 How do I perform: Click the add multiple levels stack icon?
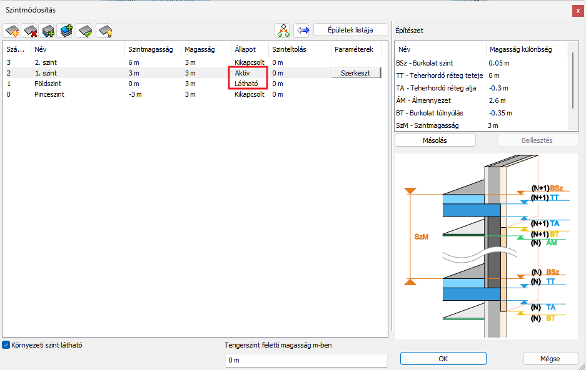tap(66, 31)
